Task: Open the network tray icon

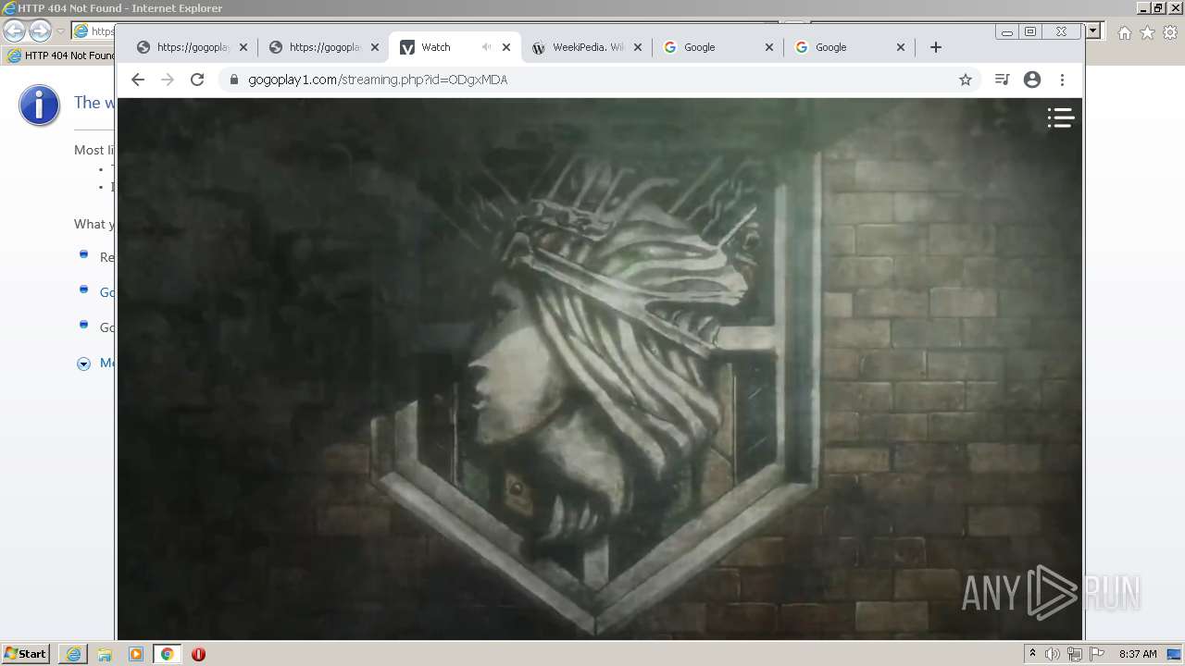Action: 1075,654
